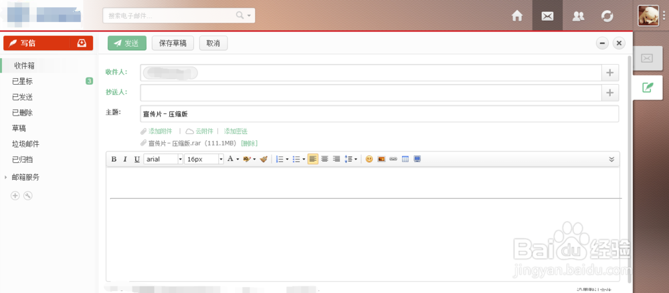669x293 pixels.
Task: Switch to the envelope side tab
Action: click(647, 58)
